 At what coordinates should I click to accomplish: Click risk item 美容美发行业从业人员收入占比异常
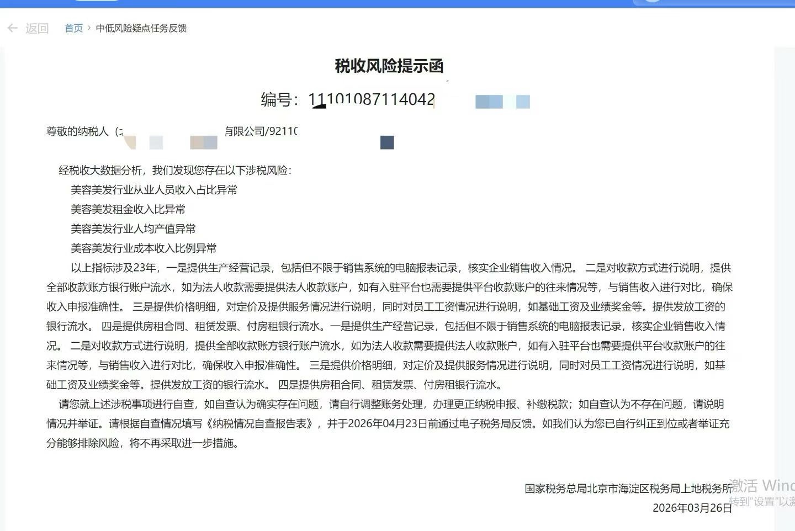154,190
